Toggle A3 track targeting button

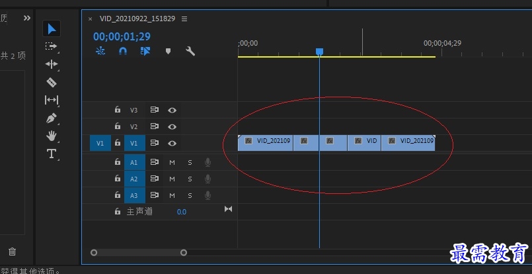[x=135, y=195]
